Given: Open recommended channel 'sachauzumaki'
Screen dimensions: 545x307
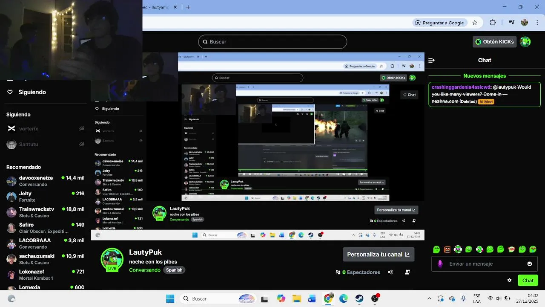Looking at the screenshot, I should tap(45, 259).
